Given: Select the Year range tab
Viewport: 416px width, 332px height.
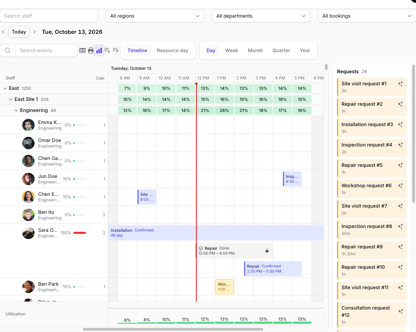Looking at the screenshot, I should coord(305,50).
